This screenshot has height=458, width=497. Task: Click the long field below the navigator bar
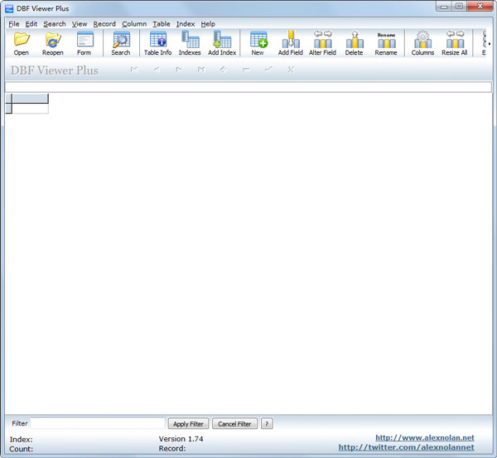[x=248, y=87]
